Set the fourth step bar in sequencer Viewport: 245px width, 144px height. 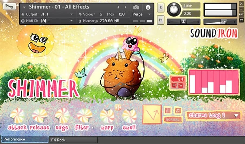(211, 82)
